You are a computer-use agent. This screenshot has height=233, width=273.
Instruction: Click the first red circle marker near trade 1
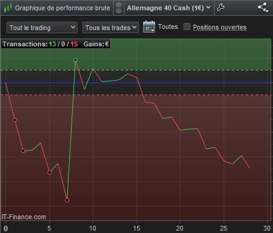14,120
